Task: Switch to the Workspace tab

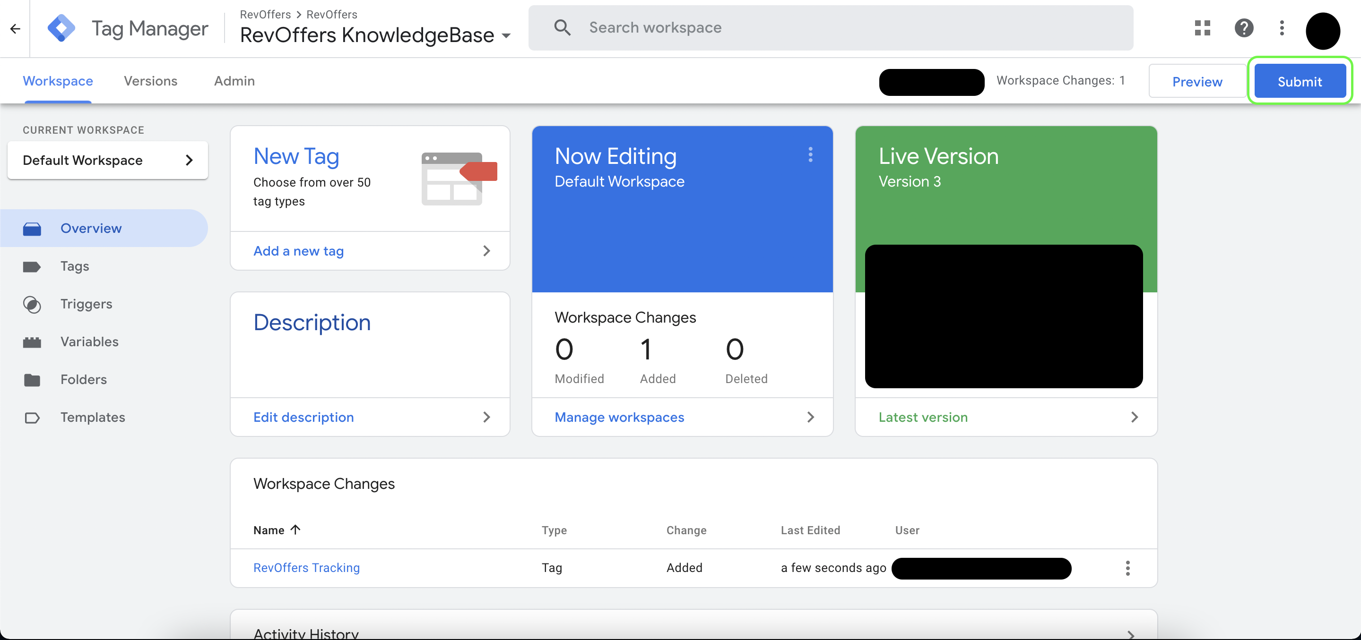Action: click(x=58, y=81)
